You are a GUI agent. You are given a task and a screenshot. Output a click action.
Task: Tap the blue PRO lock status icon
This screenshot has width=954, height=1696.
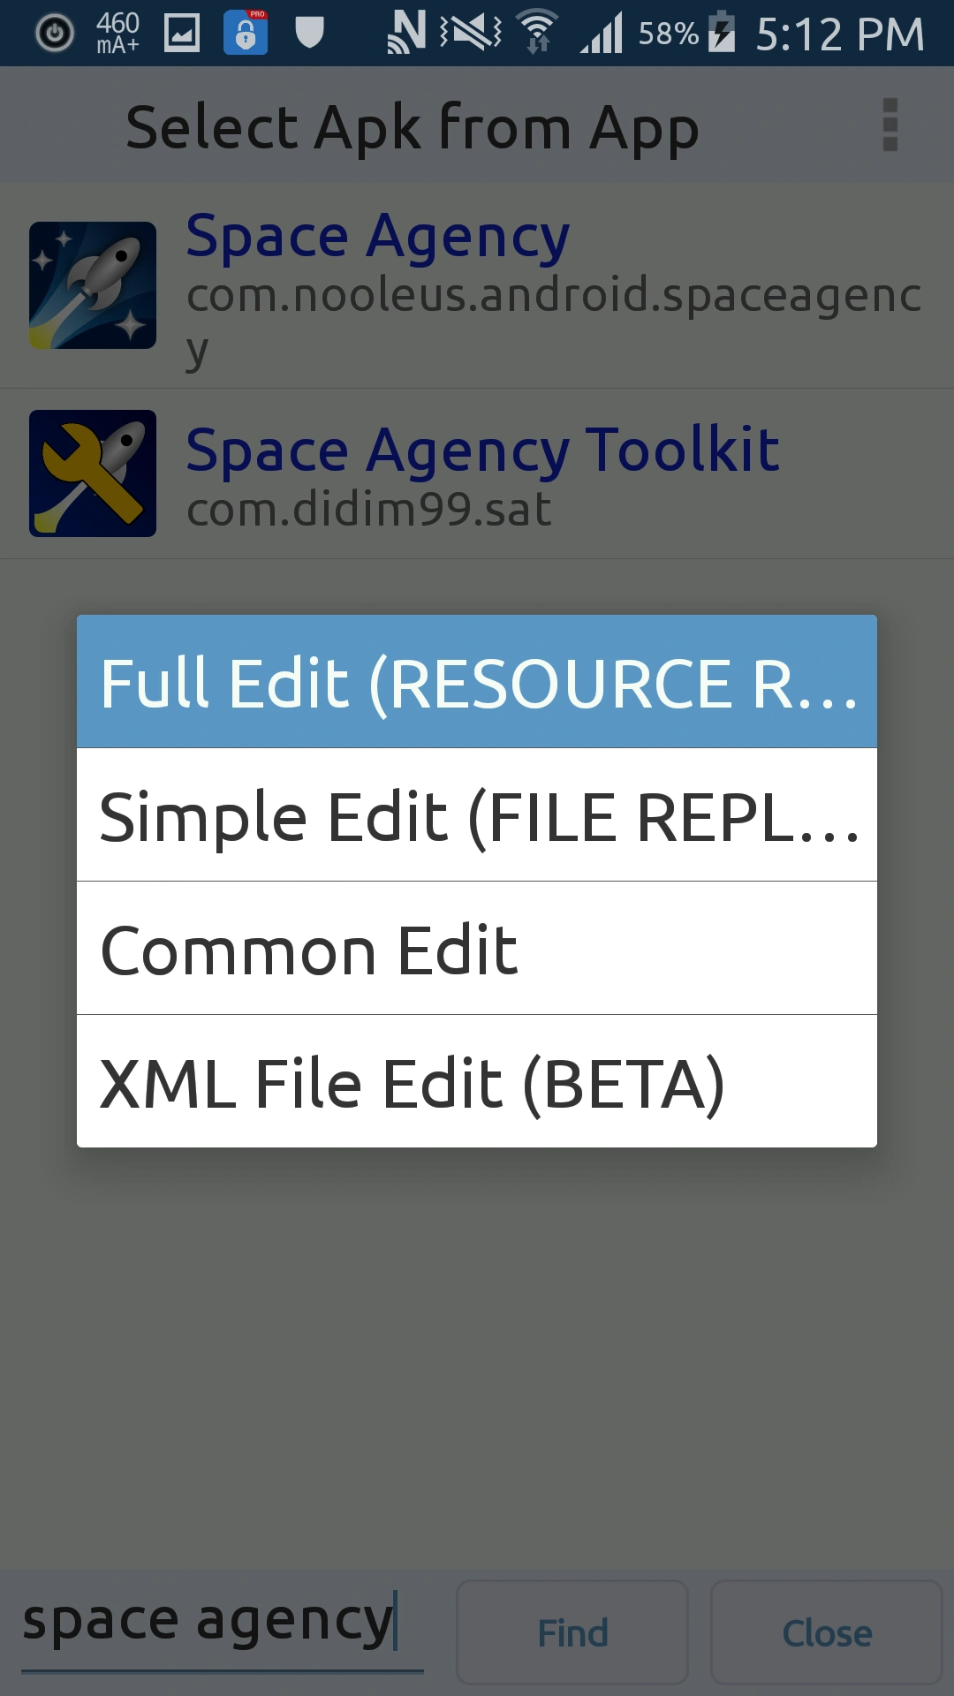tap(246, 34)
